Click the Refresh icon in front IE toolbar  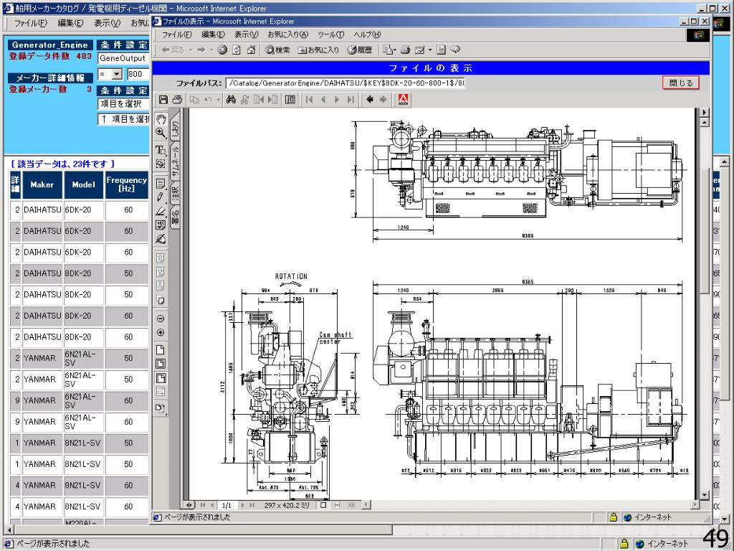237,50
